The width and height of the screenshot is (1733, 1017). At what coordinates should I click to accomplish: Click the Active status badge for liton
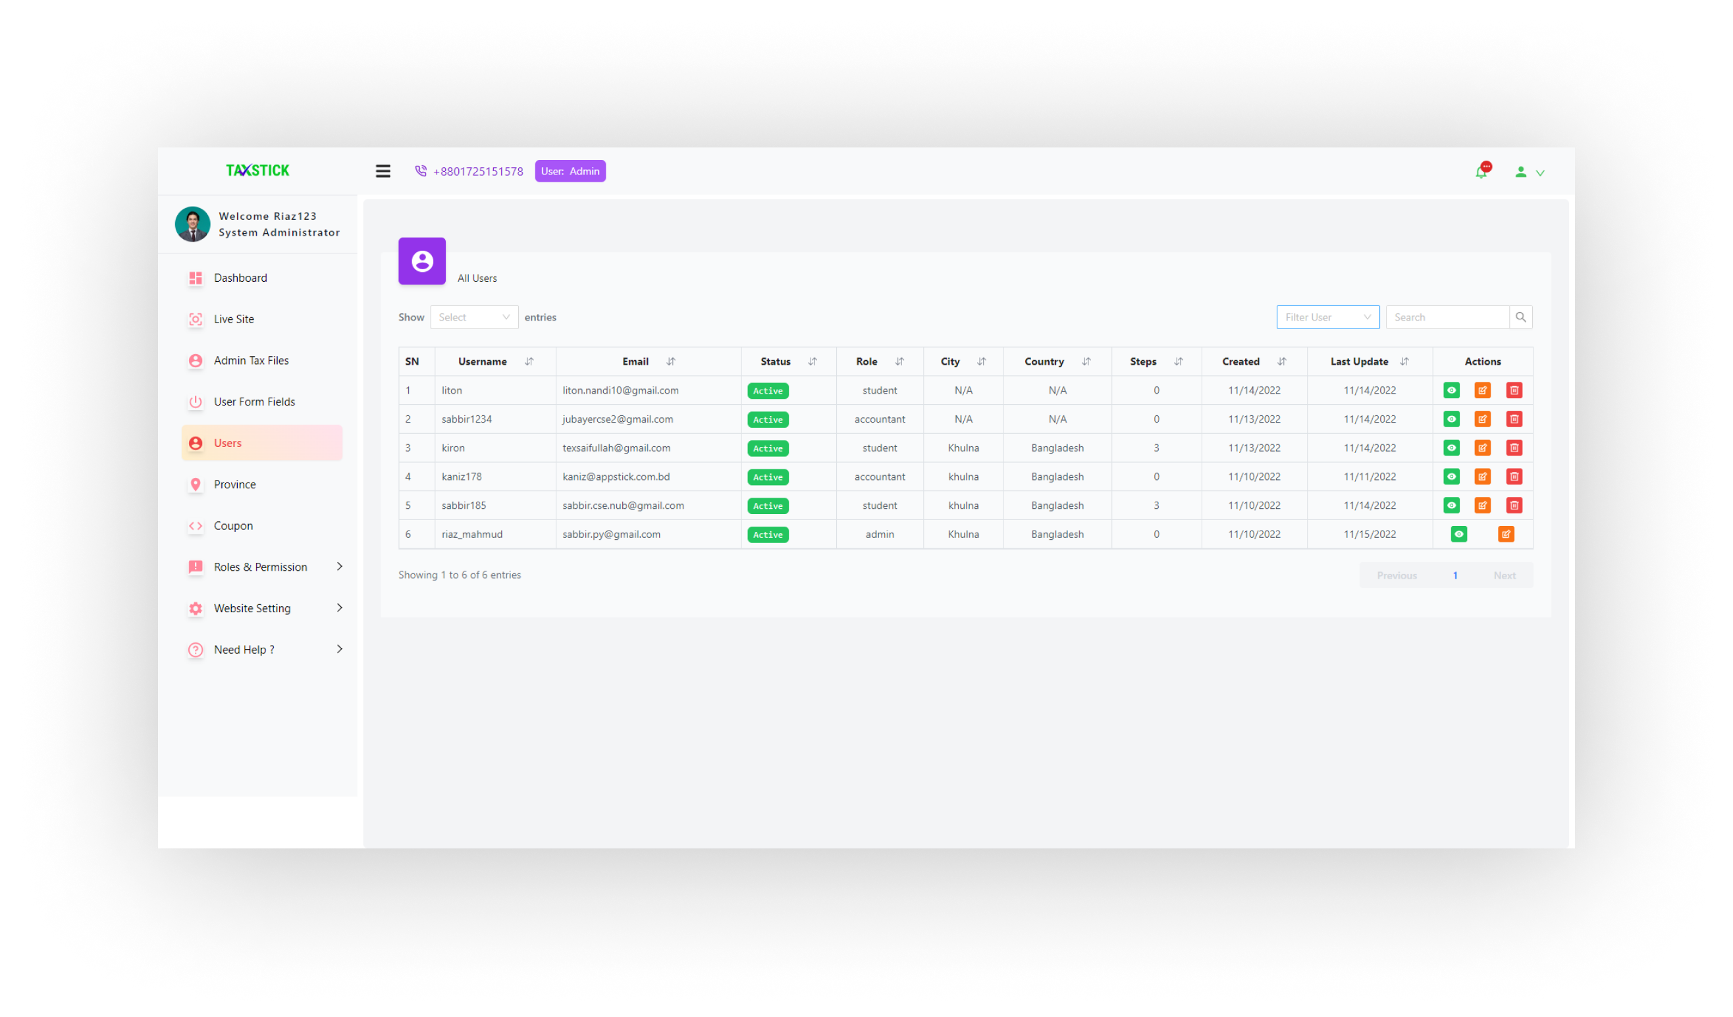click(768, 390)
